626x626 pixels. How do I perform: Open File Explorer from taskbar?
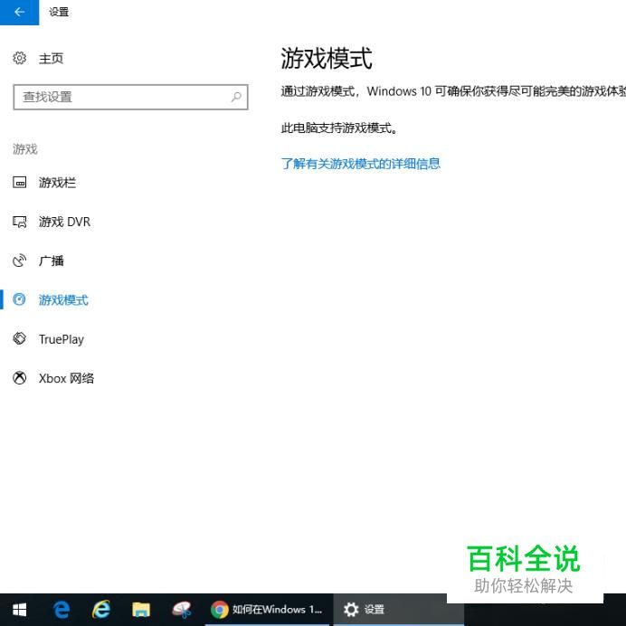click(141, 610)
